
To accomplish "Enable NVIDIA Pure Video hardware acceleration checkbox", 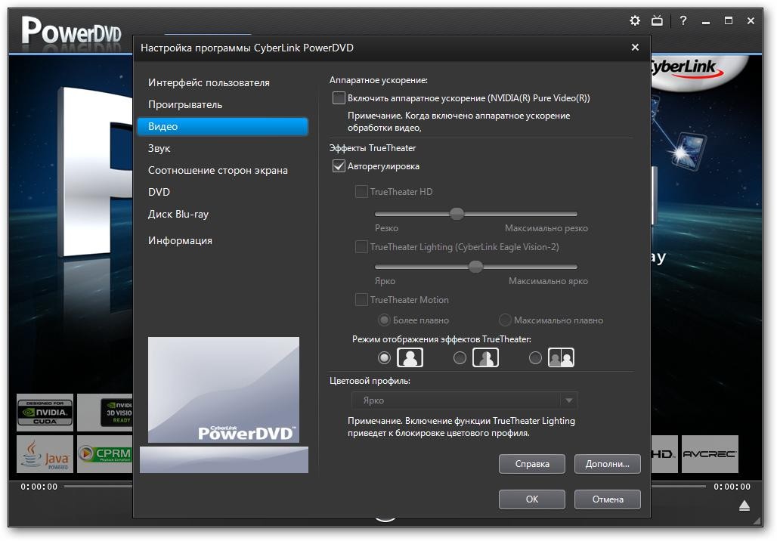I will click(x=339, y=97).
